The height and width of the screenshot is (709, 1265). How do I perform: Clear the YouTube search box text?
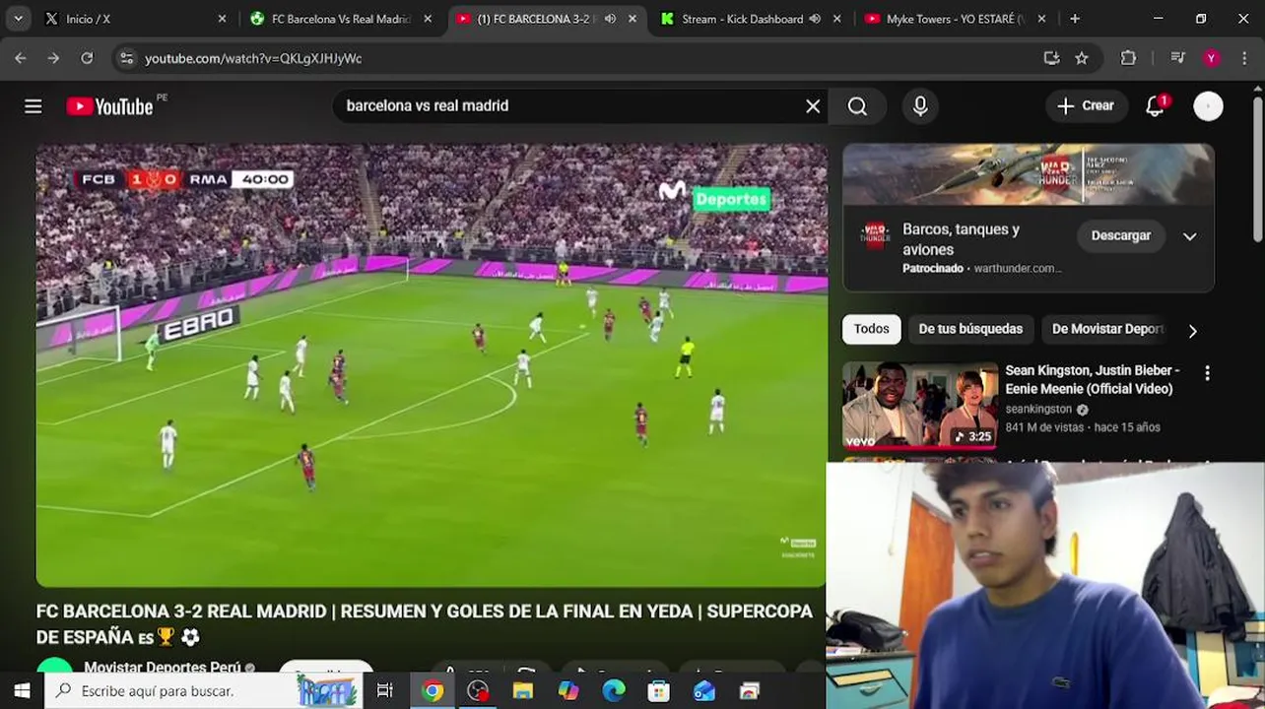tap(813, 106)
